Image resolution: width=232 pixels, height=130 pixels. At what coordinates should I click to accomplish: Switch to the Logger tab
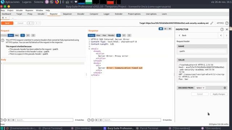[x=107, y=14]
